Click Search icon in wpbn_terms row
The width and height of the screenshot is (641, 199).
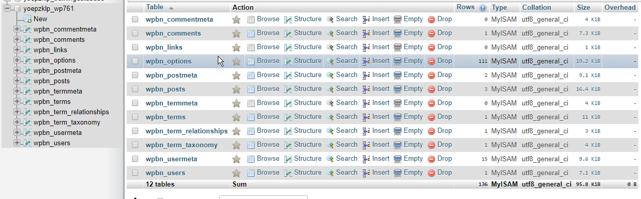(x=330, y=117)
